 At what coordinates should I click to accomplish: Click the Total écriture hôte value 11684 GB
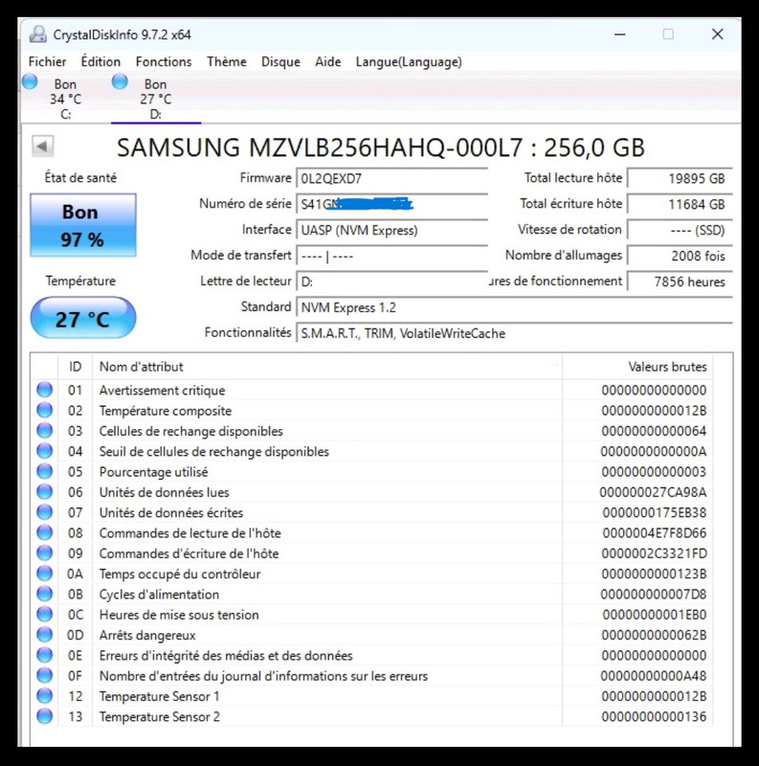pyautogui.click(x=680, y=204)
